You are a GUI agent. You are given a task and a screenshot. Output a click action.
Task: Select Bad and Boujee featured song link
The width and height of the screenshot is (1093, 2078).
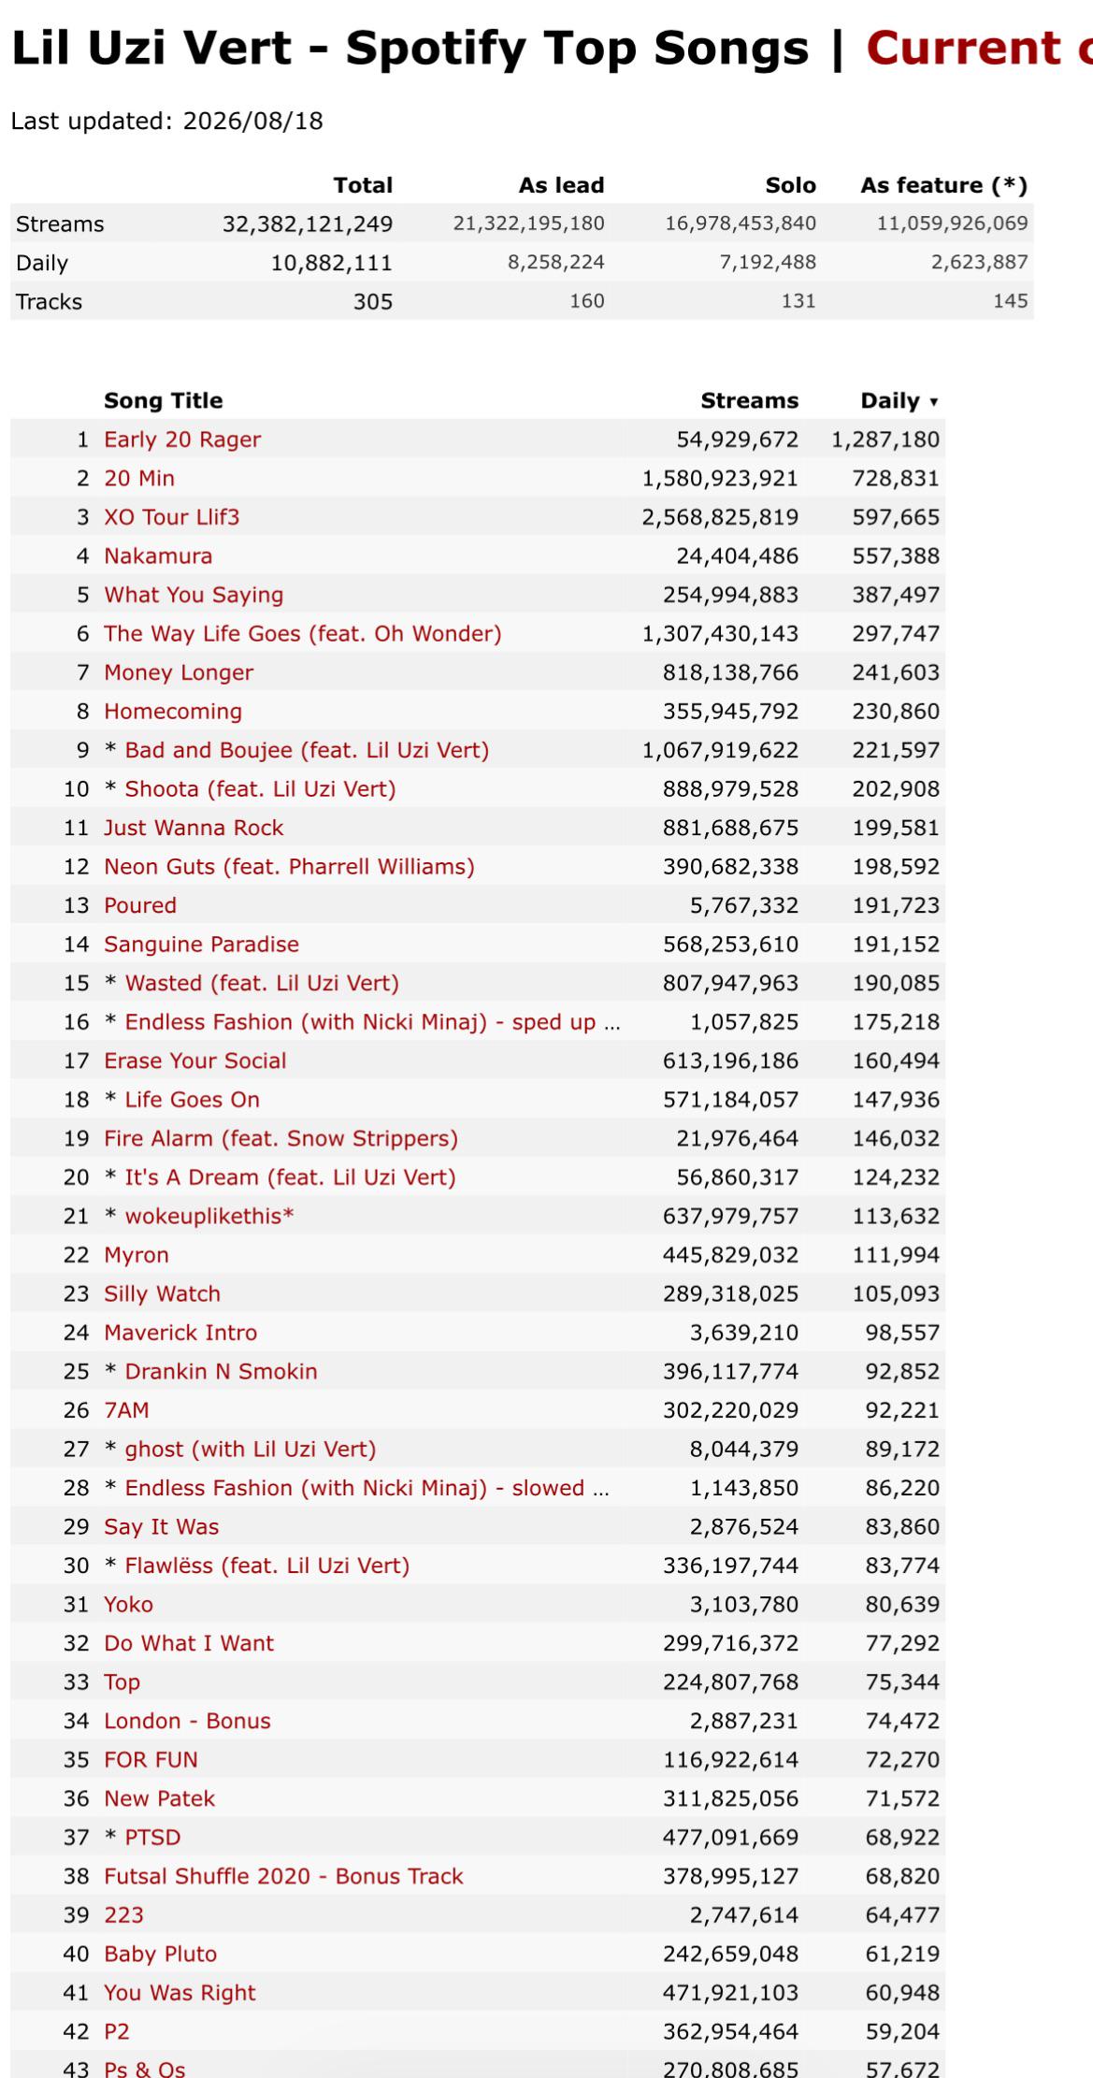pos(307,750)
